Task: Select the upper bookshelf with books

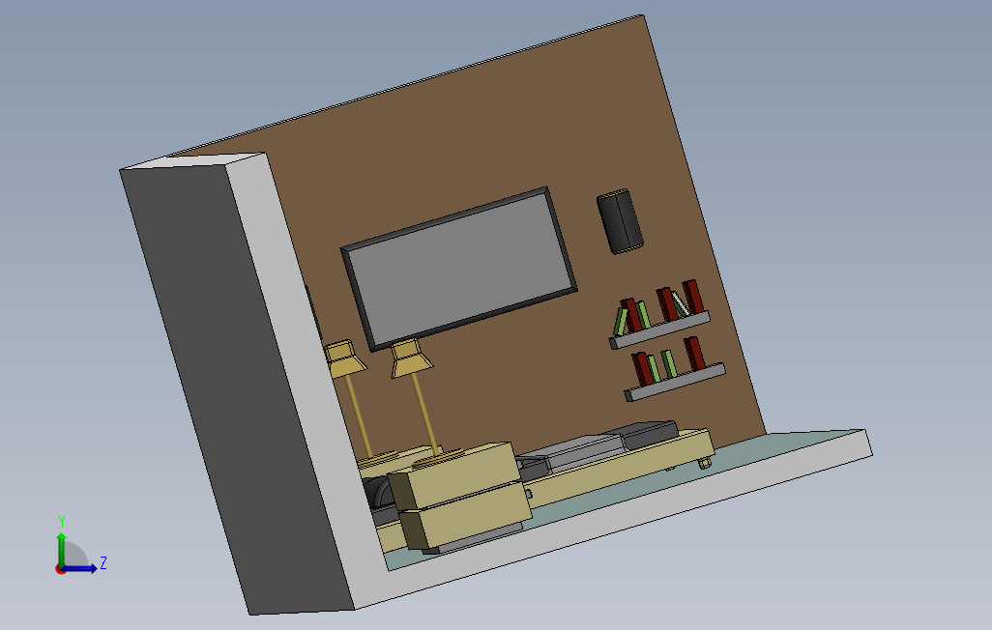Action: click(659, 314)
